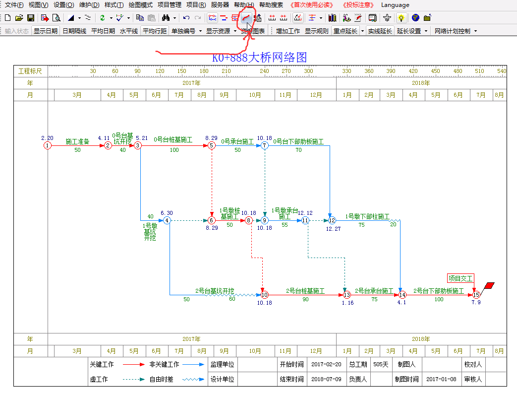Click the outline list icon
This screenshot has height=396, width=517.
pos(88,18)
